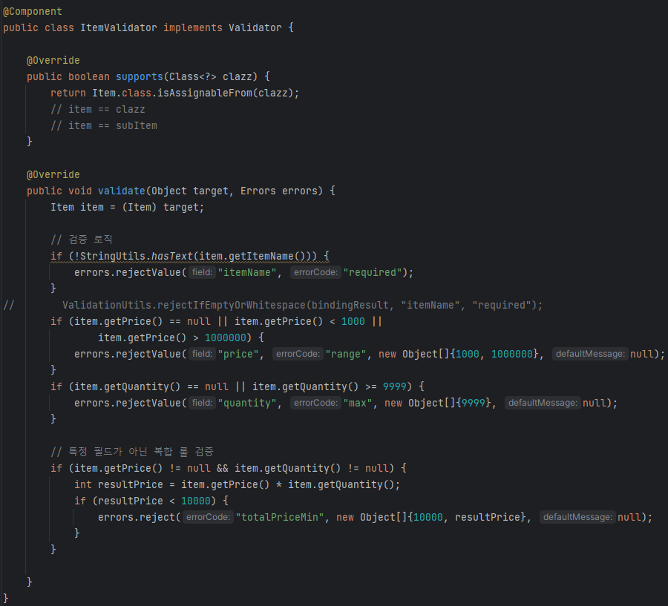Viewport: 668px width, 606px height.
Task: Click the errors.reject method call
Action: point(137,518)
